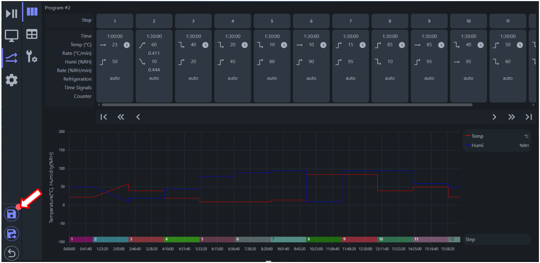Click the Program #2 title
The height and width of the screenshot is (263, 540).
click(x=58, y=8)
